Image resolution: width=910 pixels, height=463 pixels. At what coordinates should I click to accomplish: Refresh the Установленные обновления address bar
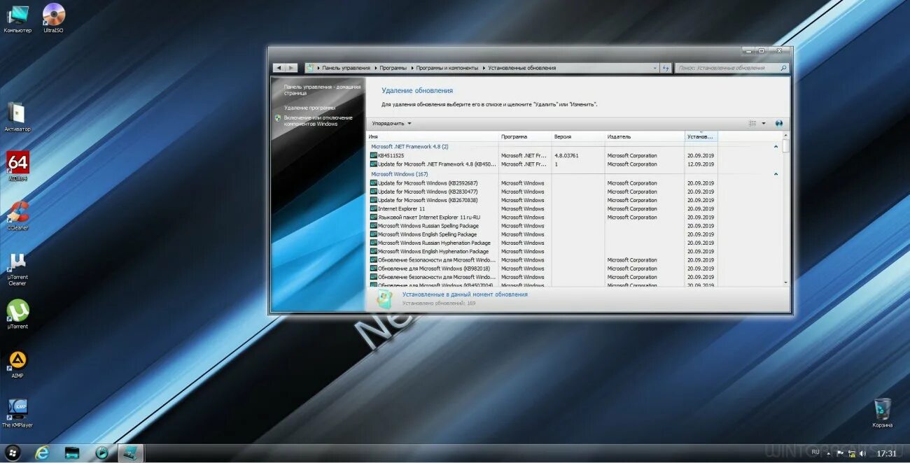666,68
